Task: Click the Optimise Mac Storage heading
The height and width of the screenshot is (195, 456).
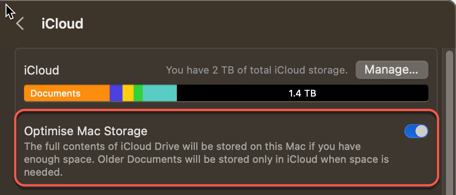Action: pos(86,131)
